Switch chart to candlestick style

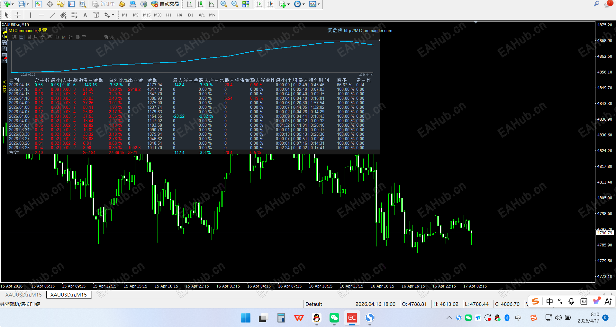200,4
